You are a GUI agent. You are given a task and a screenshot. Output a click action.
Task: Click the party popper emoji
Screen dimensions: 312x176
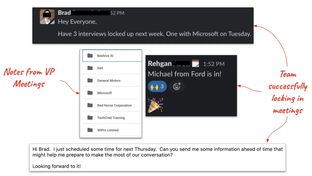155,105
